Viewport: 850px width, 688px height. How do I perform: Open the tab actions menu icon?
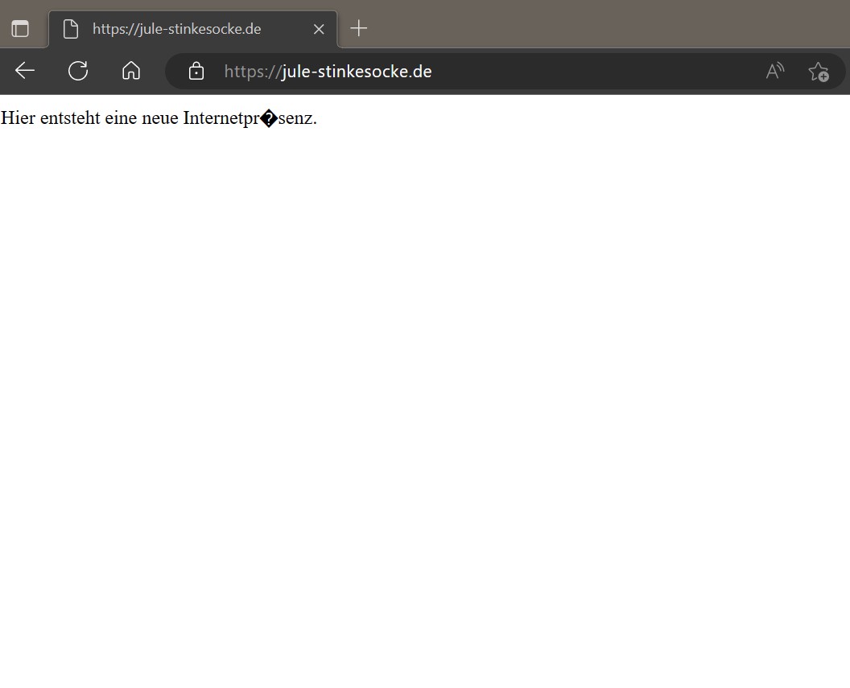coord(20,29)
